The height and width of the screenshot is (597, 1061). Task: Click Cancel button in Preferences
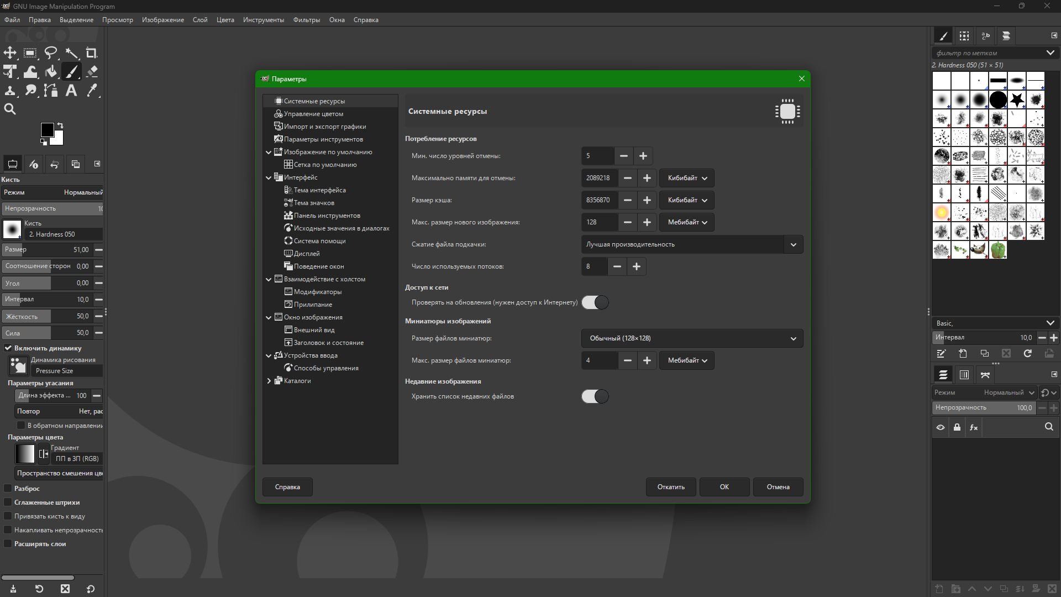tap(778, 487)
